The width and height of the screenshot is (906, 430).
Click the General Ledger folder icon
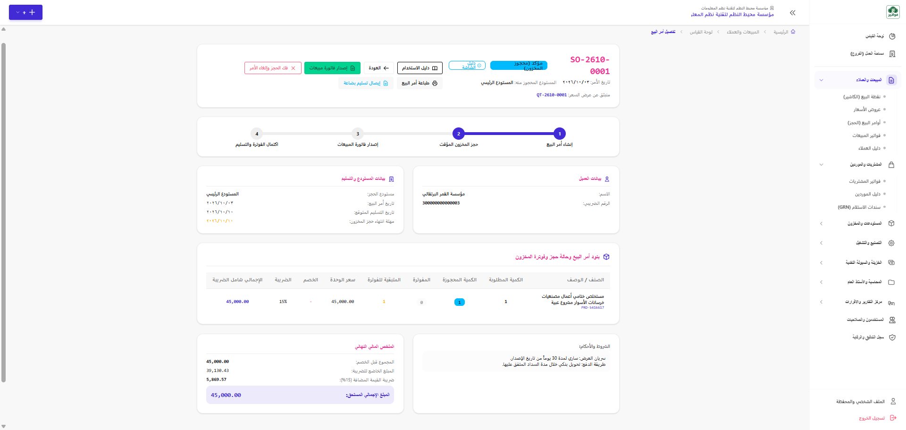point(891,282)
